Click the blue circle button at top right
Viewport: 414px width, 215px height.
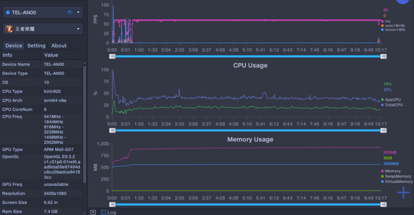click(x=403, y=1)
